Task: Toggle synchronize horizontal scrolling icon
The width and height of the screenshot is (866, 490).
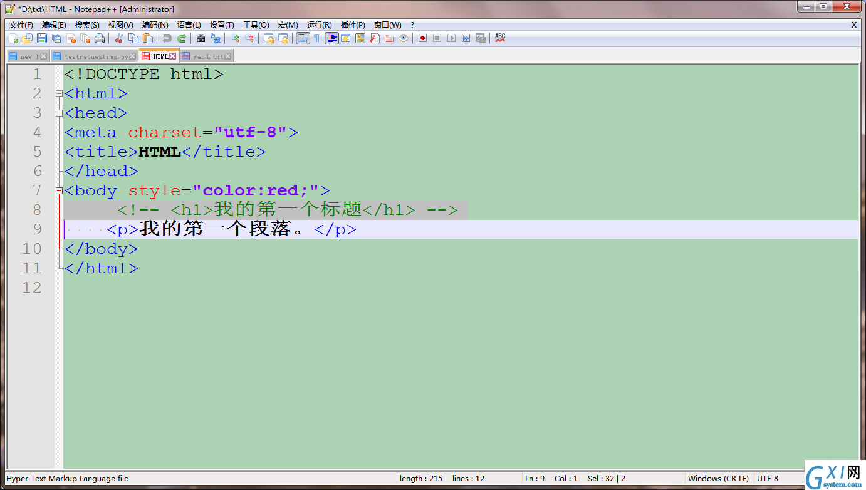Action: click(283, 38)
